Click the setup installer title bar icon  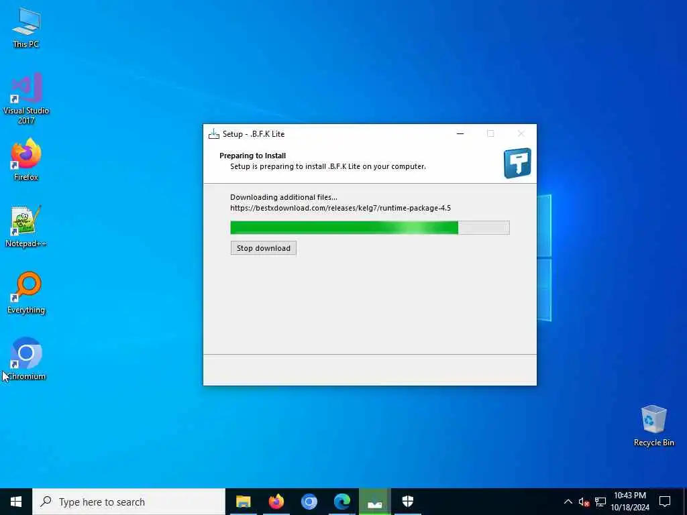(x=214, y=134)
